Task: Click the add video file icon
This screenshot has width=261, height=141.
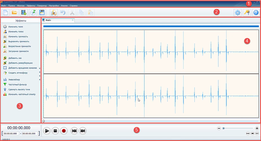Action: 23,12
